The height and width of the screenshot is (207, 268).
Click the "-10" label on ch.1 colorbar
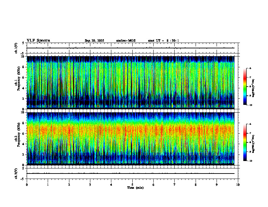(250, 105)
